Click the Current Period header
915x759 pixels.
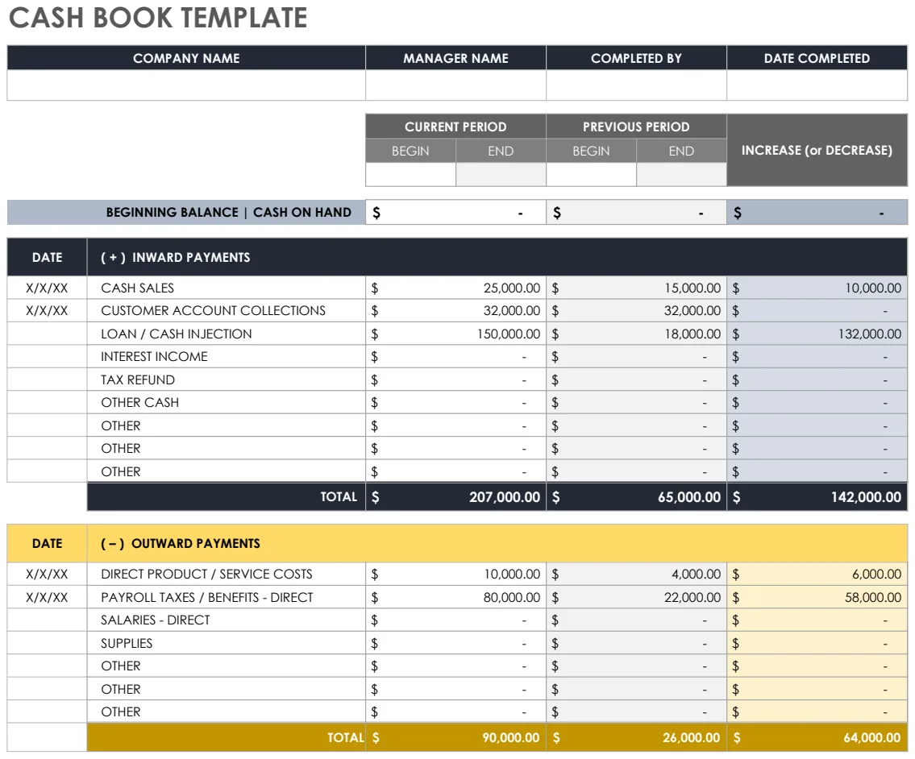(x=455, y=126)
